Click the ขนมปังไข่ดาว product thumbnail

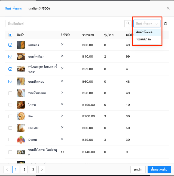(x=21, y=152)
